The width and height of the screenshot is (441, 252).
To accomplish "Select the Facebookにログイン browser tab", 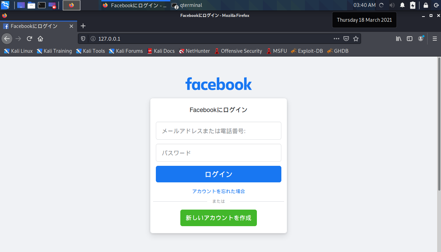I will [x=38, y=26].
